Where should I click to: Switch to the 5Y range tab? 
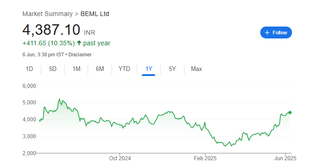point(172,69)
